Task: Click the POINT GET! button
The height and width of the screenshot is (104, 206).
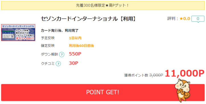Action: coord(103,92)
